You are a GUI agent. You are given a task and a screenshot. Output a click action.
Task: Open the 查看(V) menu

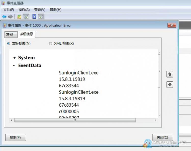(x=40, y=10)
